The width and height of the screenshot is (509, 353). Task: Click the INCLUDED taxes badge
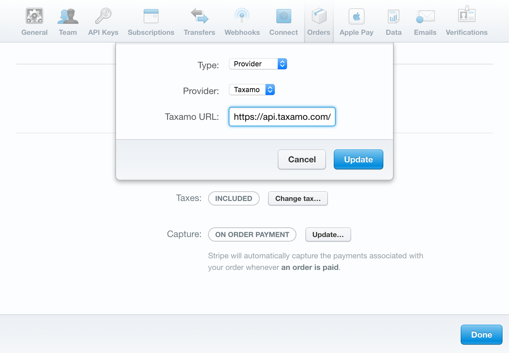[x=234, y=198]
